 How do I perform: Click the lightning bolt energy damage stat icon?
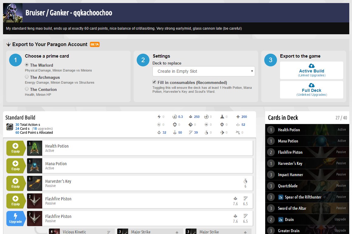[x=159, y=117]
